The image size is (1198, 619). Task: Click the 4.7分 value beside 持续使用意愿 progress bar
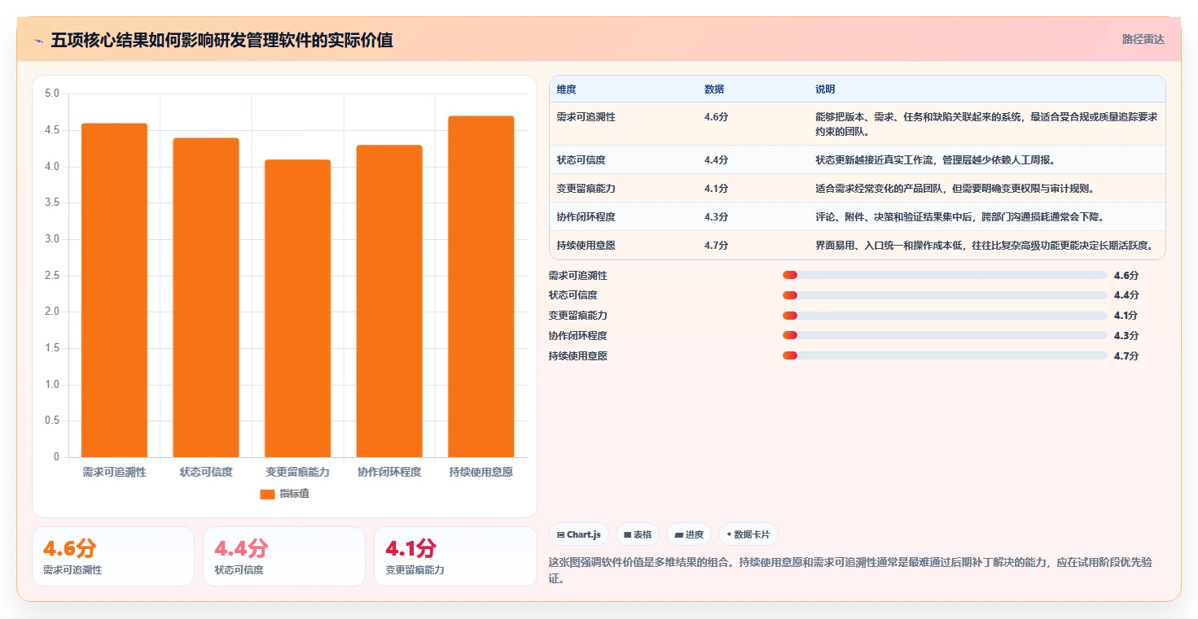pyautogui.click(x=1126, y=356)
